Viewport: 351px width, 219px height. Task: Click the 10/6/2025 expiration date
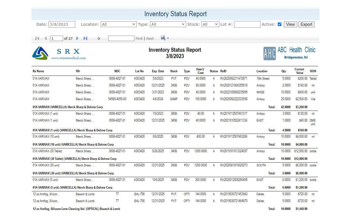(x=158, y=180)
